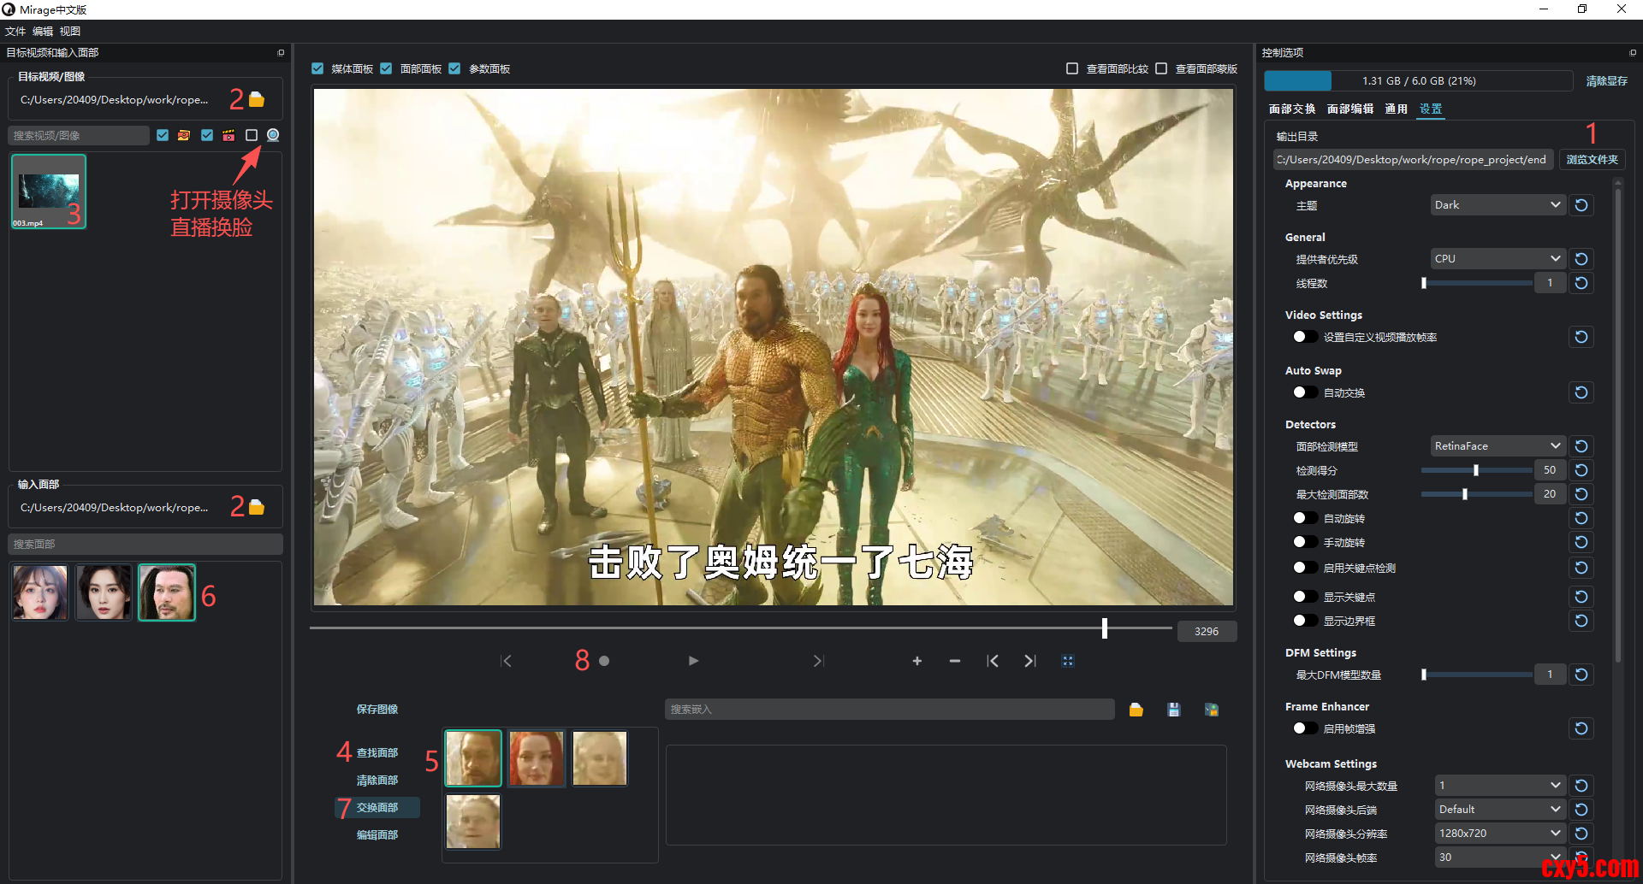The width and height of the screenshot is (1643, 884).
Task: Open the 主题 Dark dropdown
Action: [1498, 205]
